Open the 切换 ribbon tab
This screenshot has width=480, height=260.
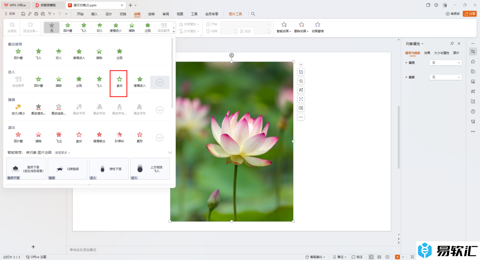tap(123, 14)
